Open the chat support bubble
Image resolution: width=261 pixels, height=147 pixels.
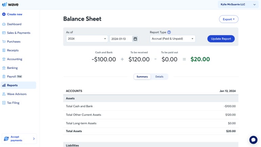pos(253,140)
